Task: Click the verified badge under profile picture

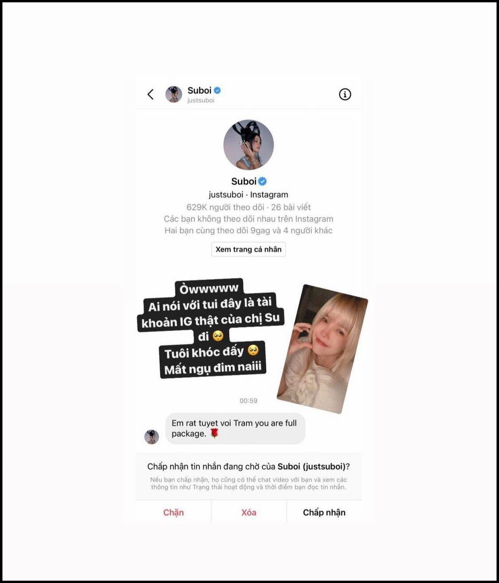Action: coord(263,181)
